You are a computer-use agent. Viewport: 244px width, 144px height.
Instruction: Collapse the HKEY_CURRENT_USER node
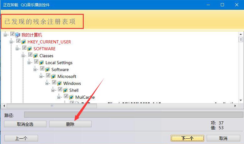point(11,42)
